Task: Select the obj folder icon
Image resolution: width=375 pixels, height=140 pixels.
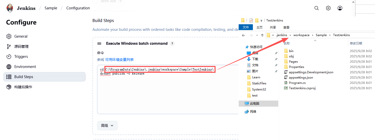Action: click(x=286, y=56)
